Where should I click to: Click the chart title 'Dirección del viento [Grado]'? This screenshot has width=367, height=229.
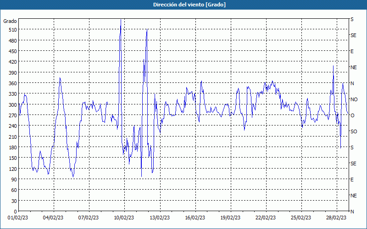[x=189, y=5]
